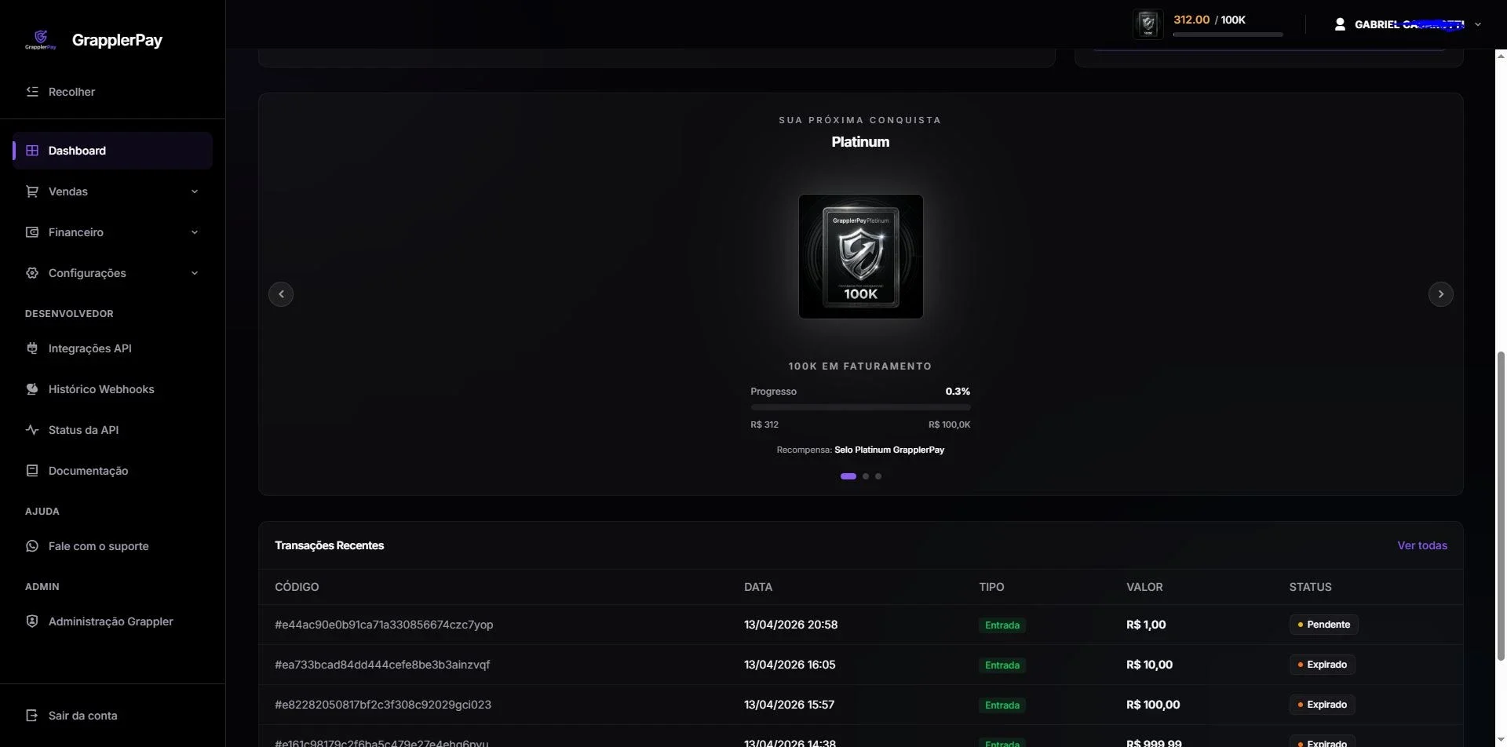
Task: Click the Selo Platinum GrapplerPay reward text
Action: [x=889, y=450]
